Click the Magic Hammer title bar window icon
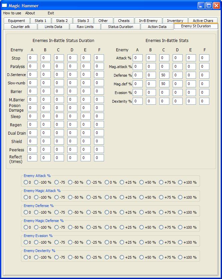 [4, 6]
